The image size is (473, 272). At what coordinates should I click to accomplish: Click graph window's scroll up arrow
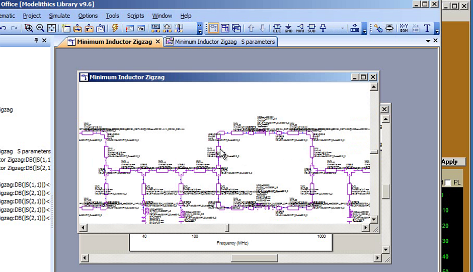pyautogui.click(x=385, y=119)
